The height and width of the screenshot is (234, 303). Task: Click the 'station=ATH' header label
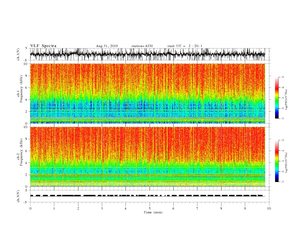[x=142, y=46]
